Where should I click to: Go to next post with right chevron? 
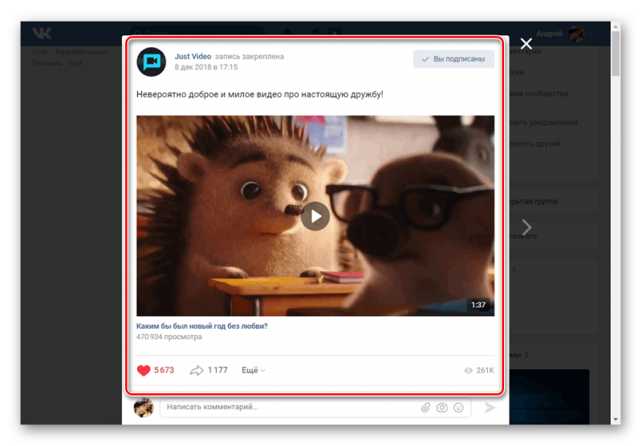(526, 227)
